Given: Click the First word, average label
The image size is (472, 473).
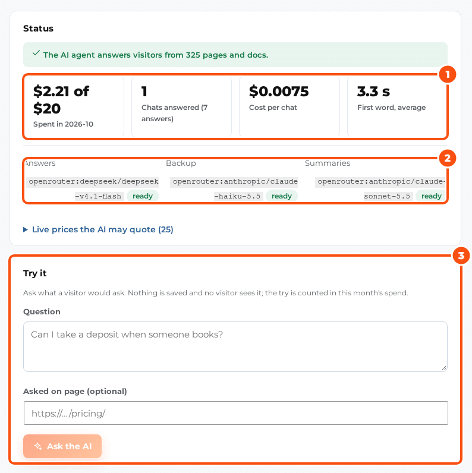Looking at the screenshot, I should point(391,108).
